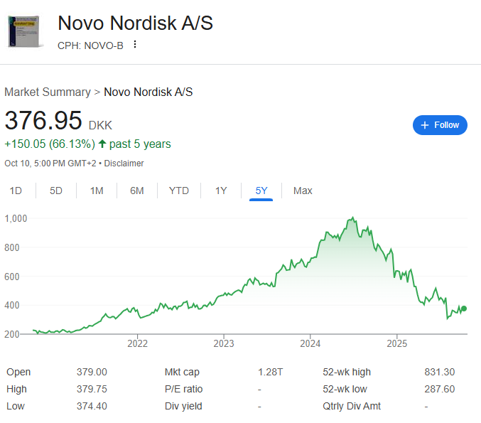Click the Market Summary breadcrumb link

(47, 92)
